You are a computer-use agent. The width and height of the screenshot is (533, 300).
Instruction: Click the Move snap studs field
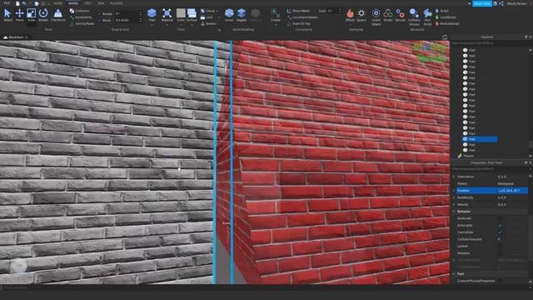click(x=127, y=20)
